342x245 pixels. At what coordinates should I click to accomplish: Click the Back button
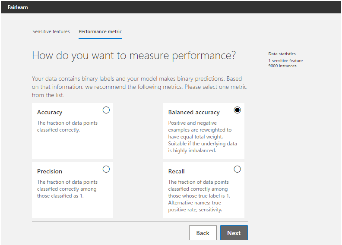[x=203, y=233]
